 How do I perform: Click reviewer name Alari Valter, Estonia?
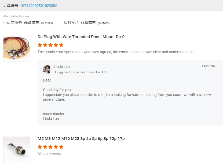click(x=16, y=16)
